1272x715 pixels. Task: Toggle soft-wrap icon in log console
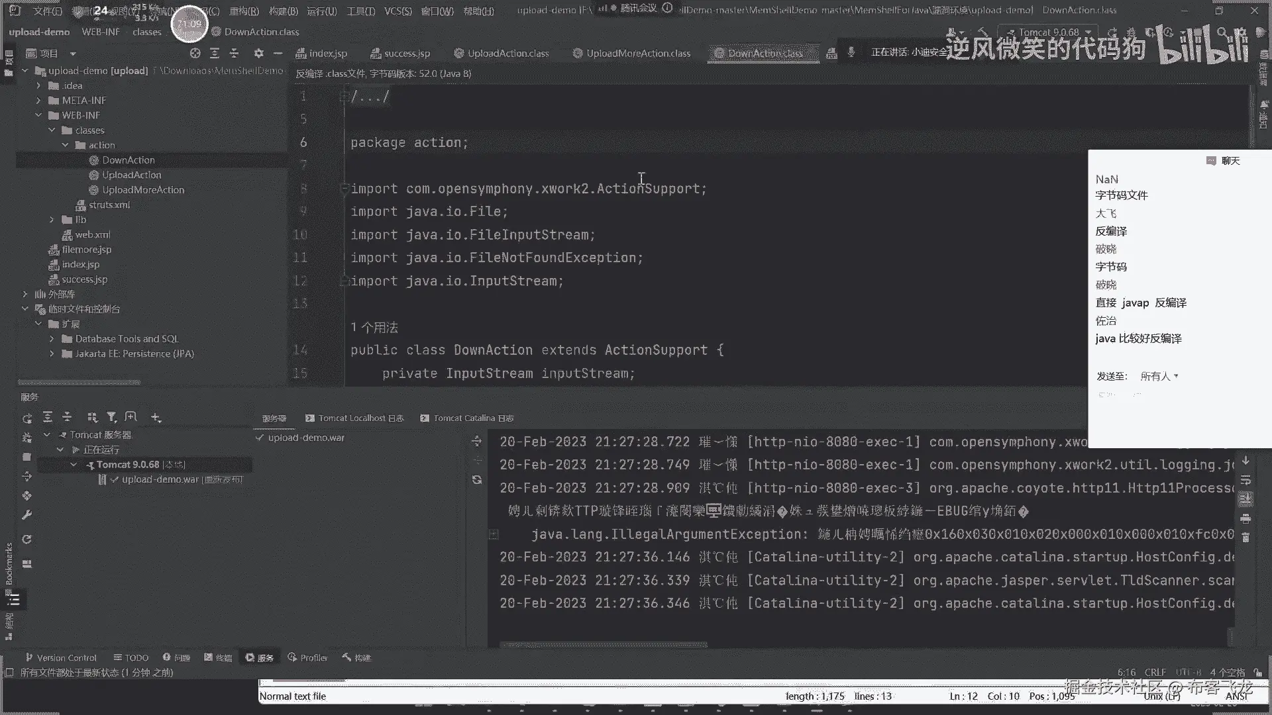(x=1245, y=479)
